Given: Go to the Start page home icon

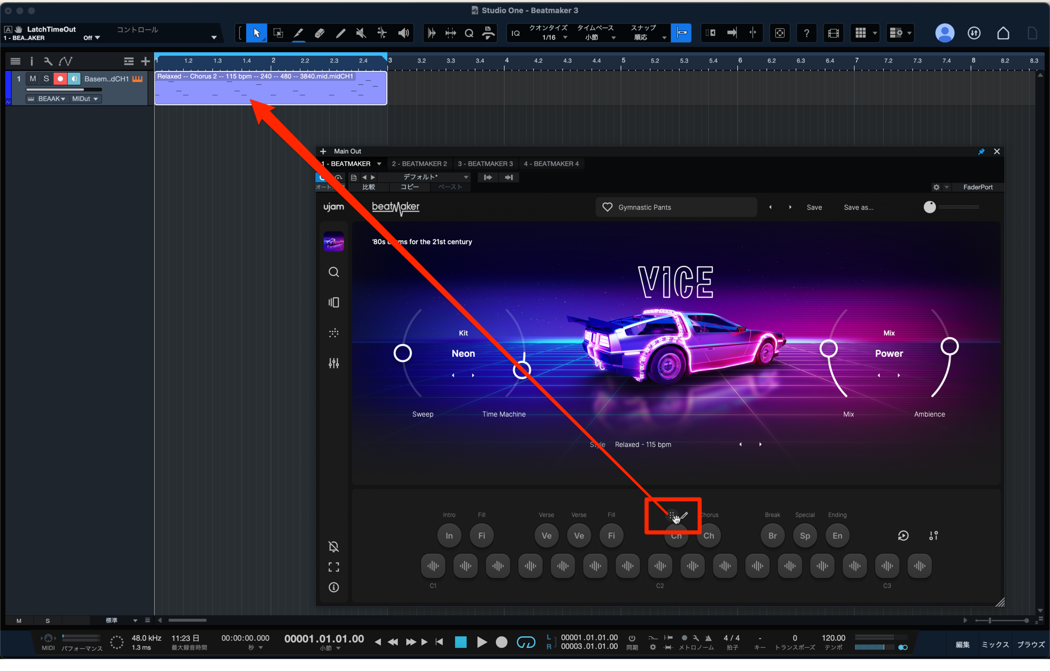Looking at the screenshot, I should pos(1003,33).
